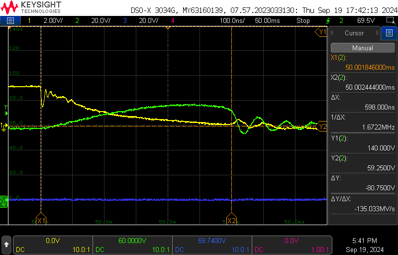Click the green channel 2 ground marker
The image size is (398, 255).
click(x=4, y=201)
